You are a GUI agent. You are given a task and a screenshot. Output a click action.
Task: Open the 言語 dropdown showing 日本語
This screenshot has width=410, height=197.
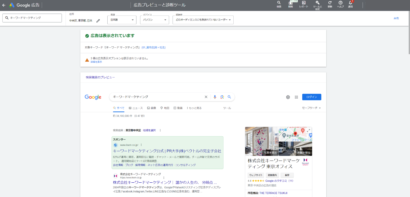pyautogui.click(x=122, y=20)
